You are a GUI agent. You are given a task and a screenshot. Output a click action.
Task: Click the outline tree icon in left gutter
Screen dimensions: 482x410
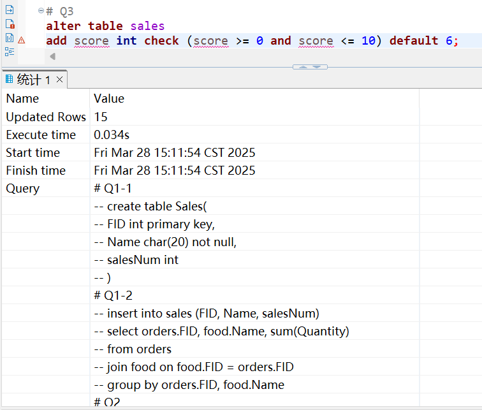tap(10, 52)
